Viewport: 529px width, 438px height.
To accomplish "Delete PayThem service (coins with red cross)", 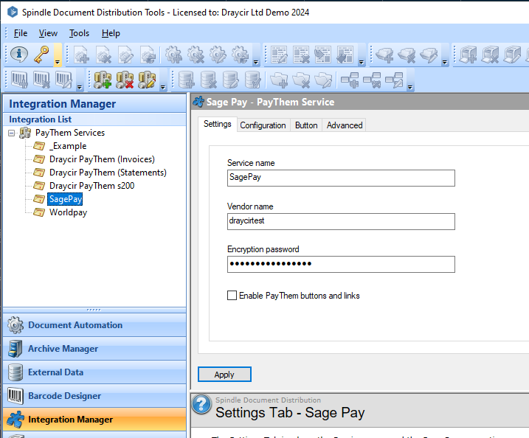I will click(x=125, y=80).
